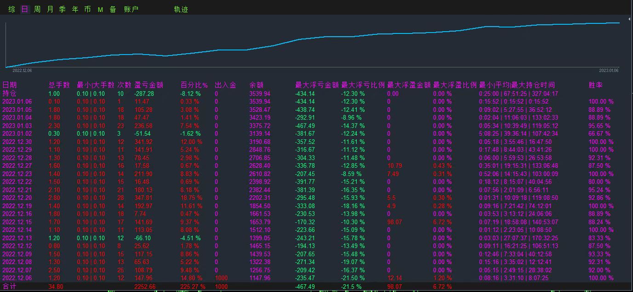Click the 总手数 column header
Image resolution: width=633 pixels, height=292 pixels.
coord(59,85)
